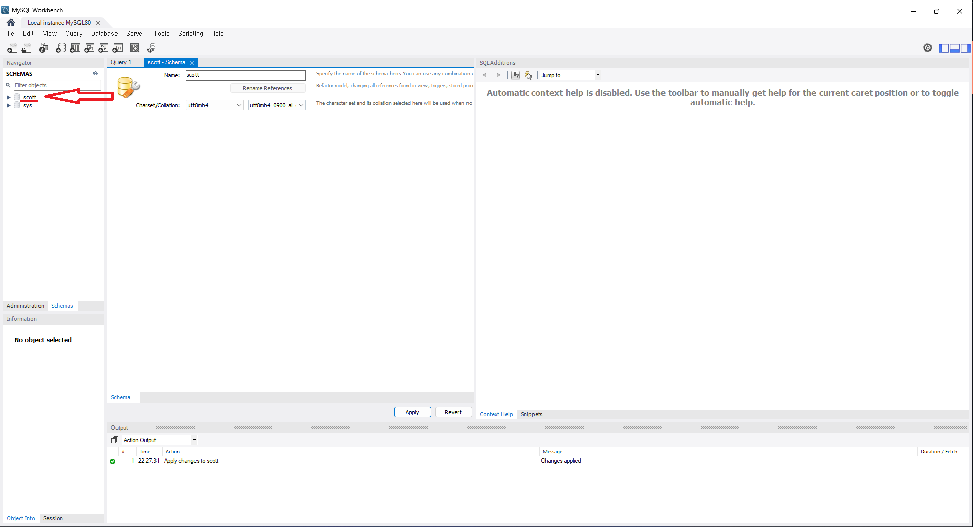Go forward in context help
The image size is (973, 527).
coord(498,75)
